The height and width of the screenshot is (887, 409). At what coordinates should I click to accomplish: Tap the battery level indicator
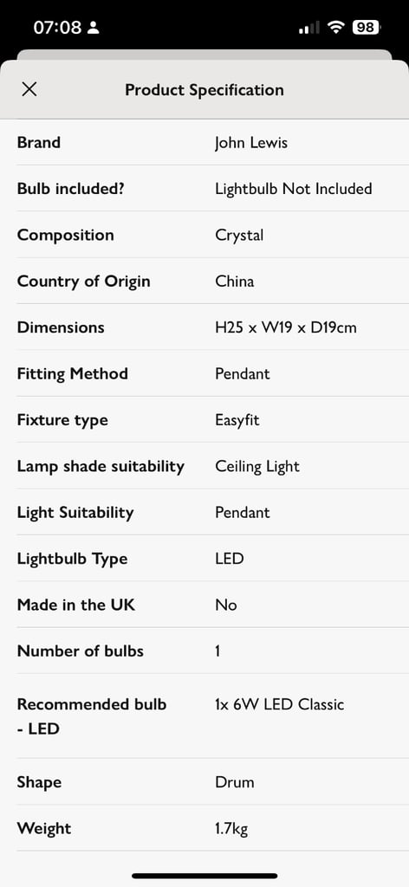(367, 27)
